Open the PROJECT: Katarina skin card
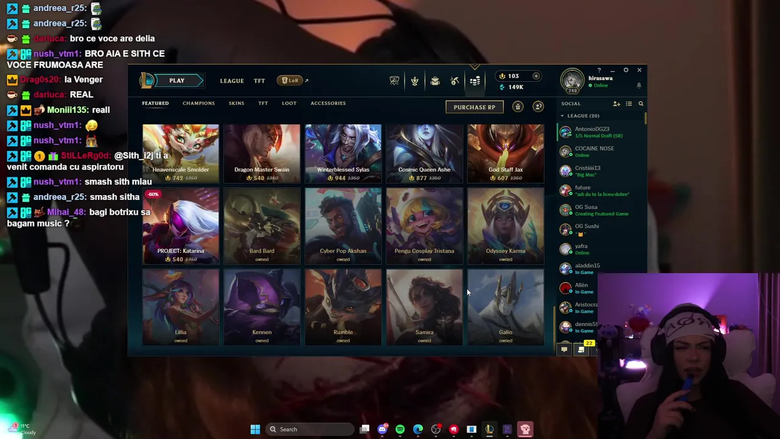Screen dimensions: 780x439 tap(180, 226)
